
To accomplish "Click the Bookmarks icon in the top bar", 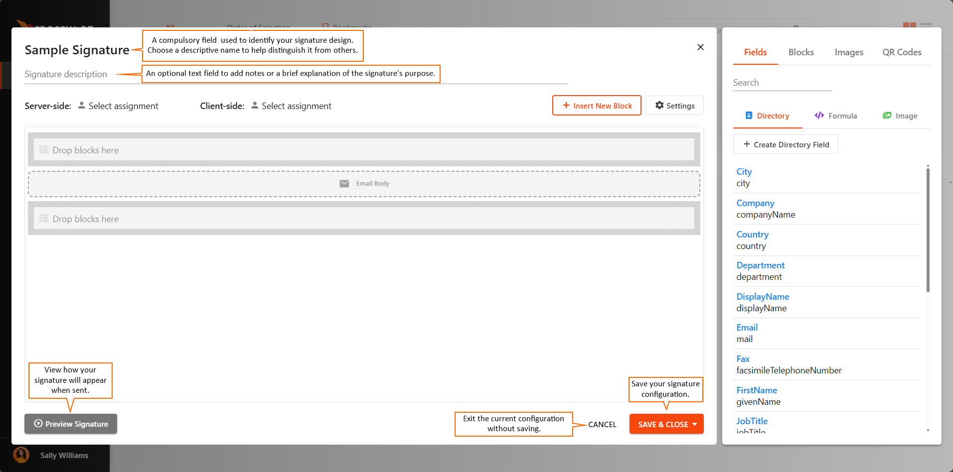I will point(326,26).
